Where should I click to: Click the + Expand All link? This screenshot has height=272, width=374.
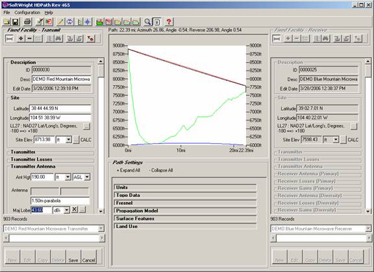pos(128,170)
